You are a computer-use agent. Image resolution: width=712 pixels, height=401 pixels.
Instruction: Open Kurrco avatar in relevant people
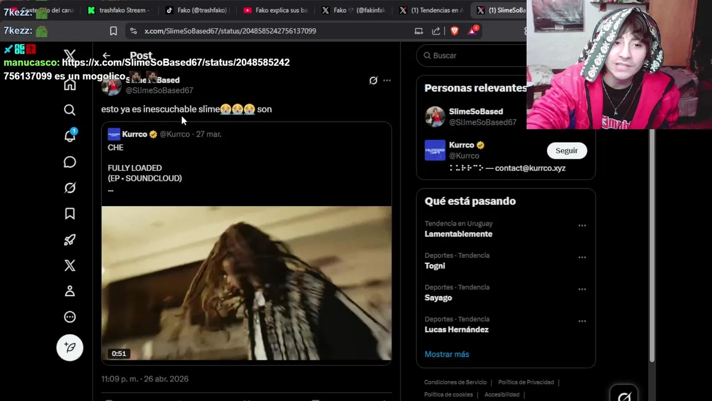[435, 150]
